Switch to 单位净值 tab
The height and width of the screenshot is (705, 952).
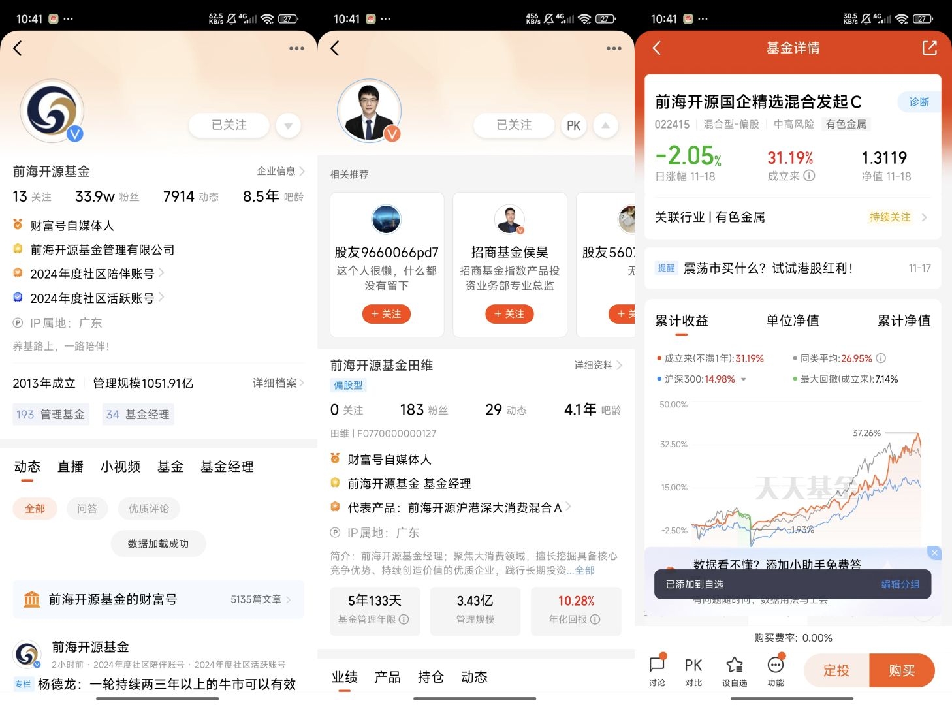point(793,321)
